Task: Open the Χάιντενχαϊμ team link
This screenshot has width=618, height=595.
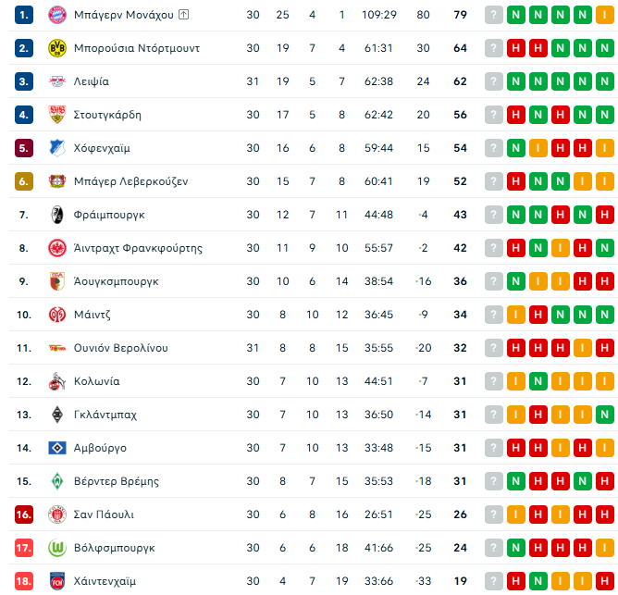Action: click(105, 581)
